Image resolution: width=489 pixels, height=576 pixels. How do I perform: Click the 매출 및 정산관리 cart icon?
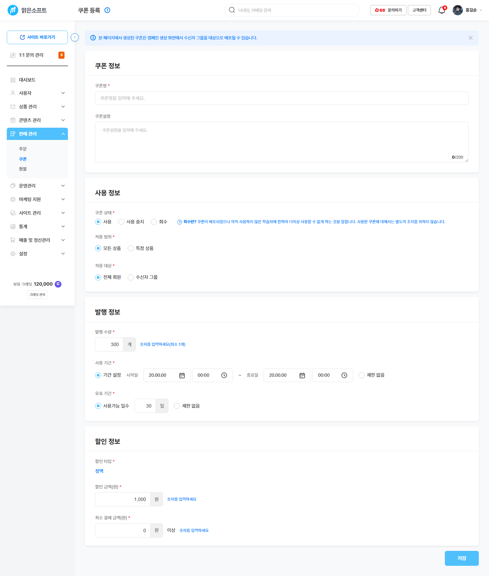pos(13,240)
